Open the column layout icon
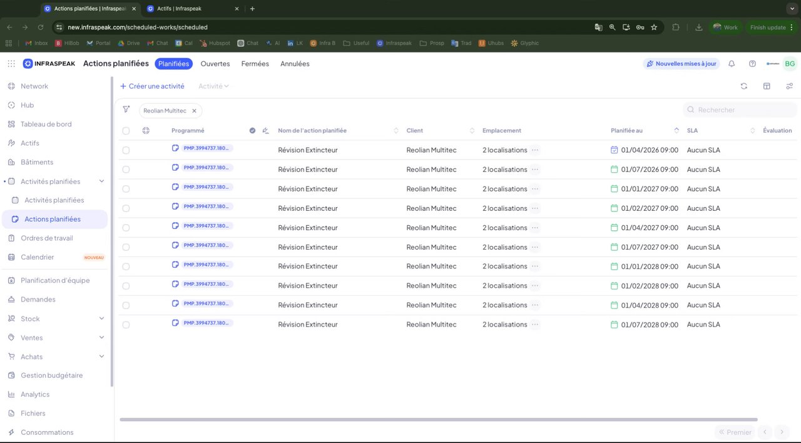The width and height of the screenshot is (801, 443). 767,86
